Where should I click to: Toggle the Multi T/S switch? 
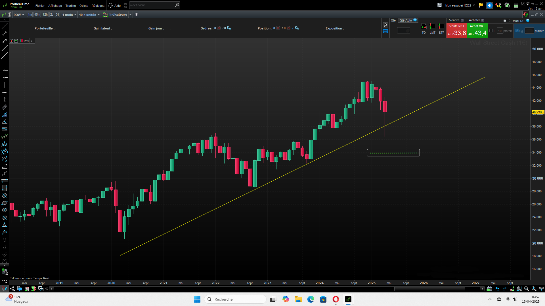coord(506,21)
